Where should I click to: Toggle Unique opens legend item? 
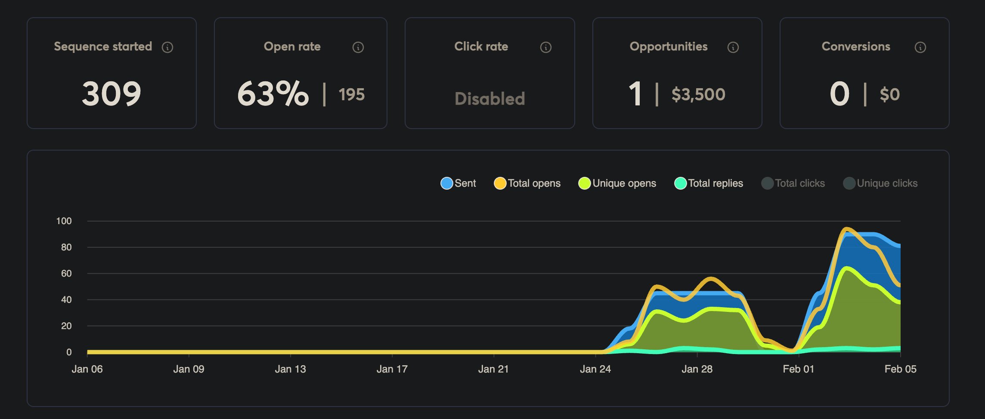coord(617,183)
